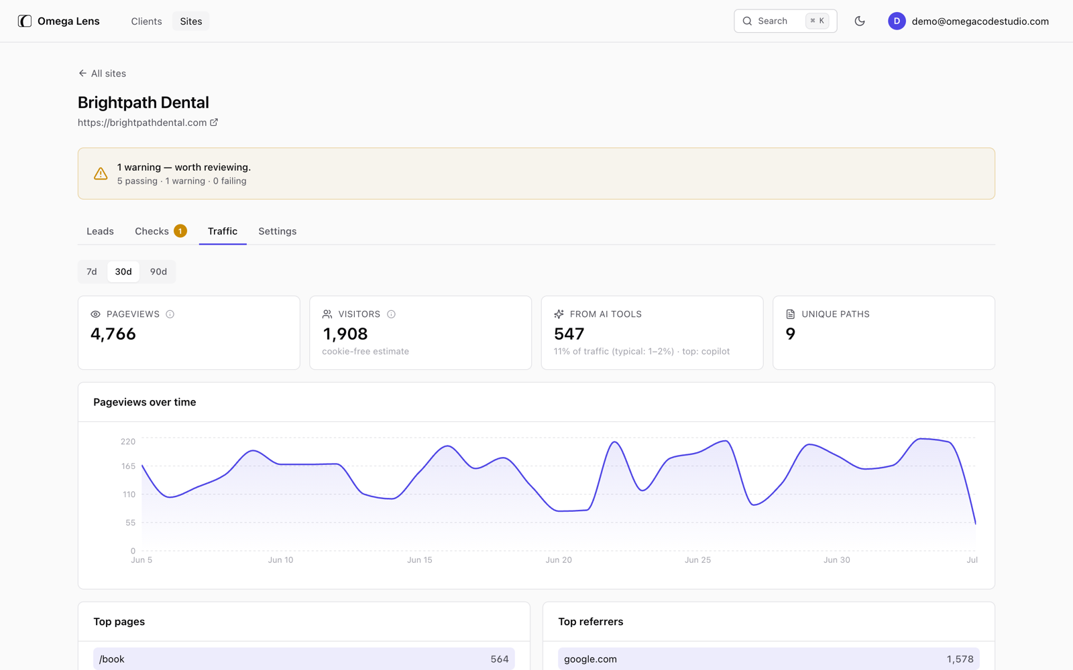The width and height of the screenshot is (1073, 670).
Task: Select the 90d time range
Action: point(158,271)
